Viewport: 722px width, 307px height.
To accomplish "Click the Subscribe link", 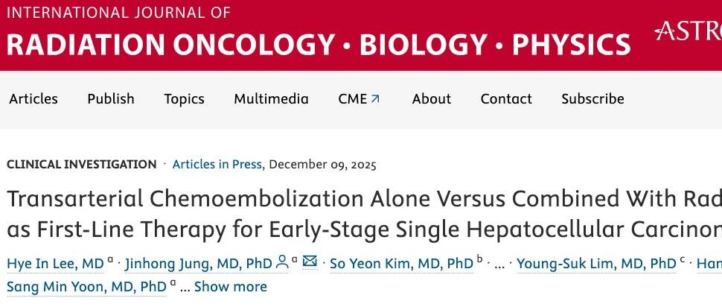I will tap(592, 98).
